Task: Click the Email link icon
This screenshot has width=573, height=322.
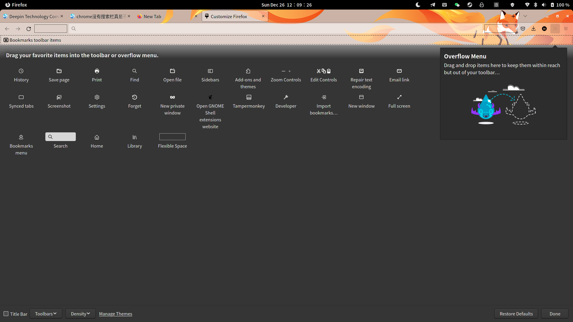Action: [399, 75]
